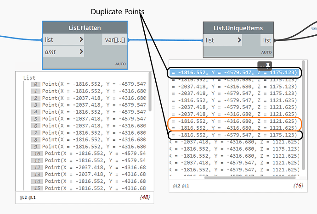
Task: Select index 1 row in Flatten preview
Action: point(88,91)
